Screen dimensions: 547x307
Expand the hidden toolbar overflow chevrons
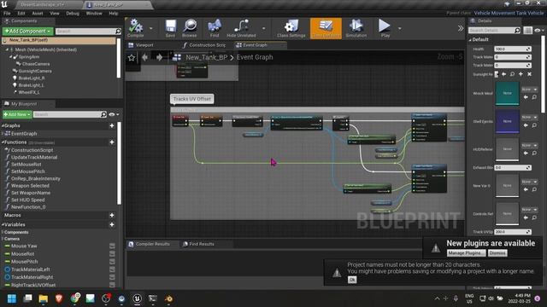(461, 28)
